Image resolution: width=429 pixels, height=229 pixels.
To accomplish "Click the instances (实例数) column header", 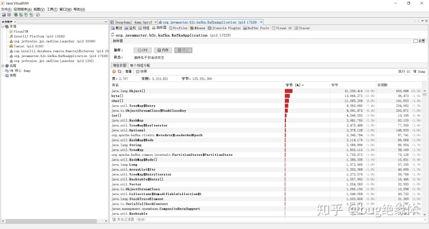I will tap(399, 85).
